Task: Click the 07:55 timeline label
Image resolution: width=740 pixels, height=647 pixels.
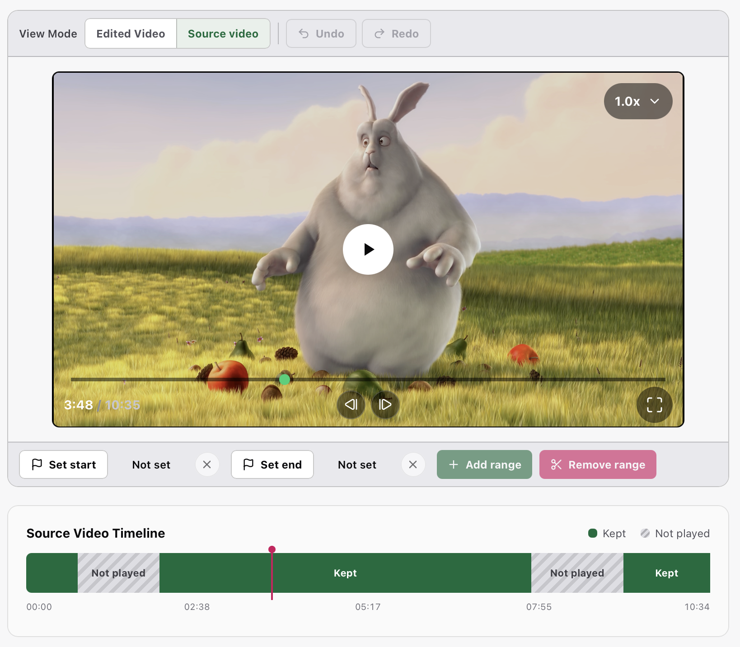Action: (539, 607)
